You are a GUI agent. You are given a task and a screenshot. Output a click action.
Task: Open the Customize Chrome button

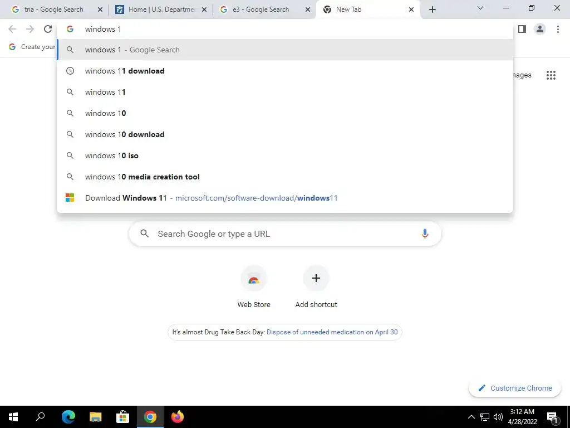(x=515, y=388)
